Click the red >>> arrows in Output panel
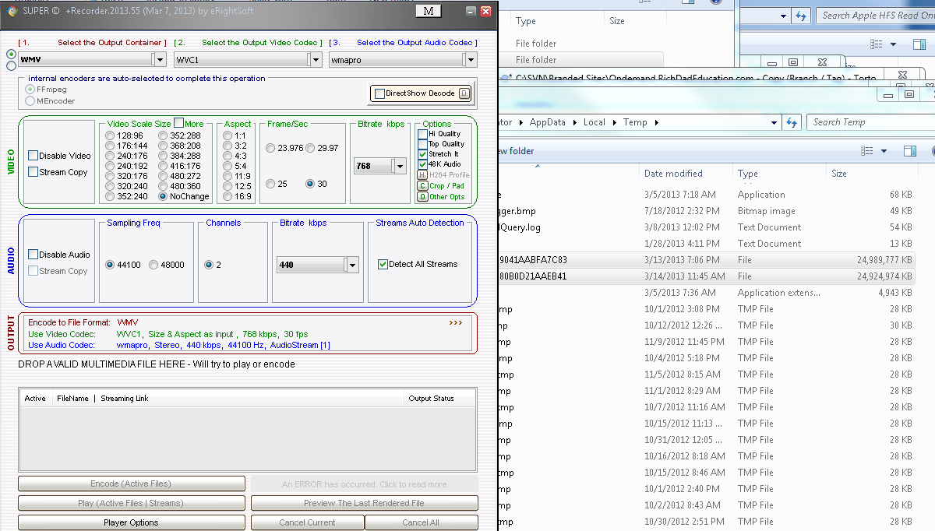The width and height of the screenshot is (935, 531). tap(456, 322)
